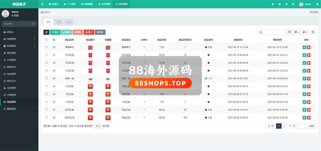Click the fullscreen icon in top bar

[293, 4]
